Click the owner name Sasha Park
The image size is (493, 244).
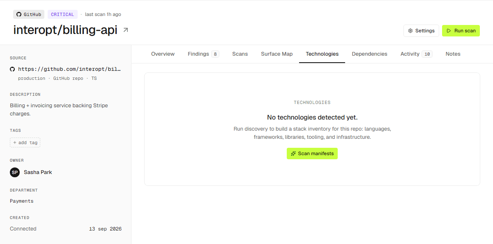tap(38, 172)
